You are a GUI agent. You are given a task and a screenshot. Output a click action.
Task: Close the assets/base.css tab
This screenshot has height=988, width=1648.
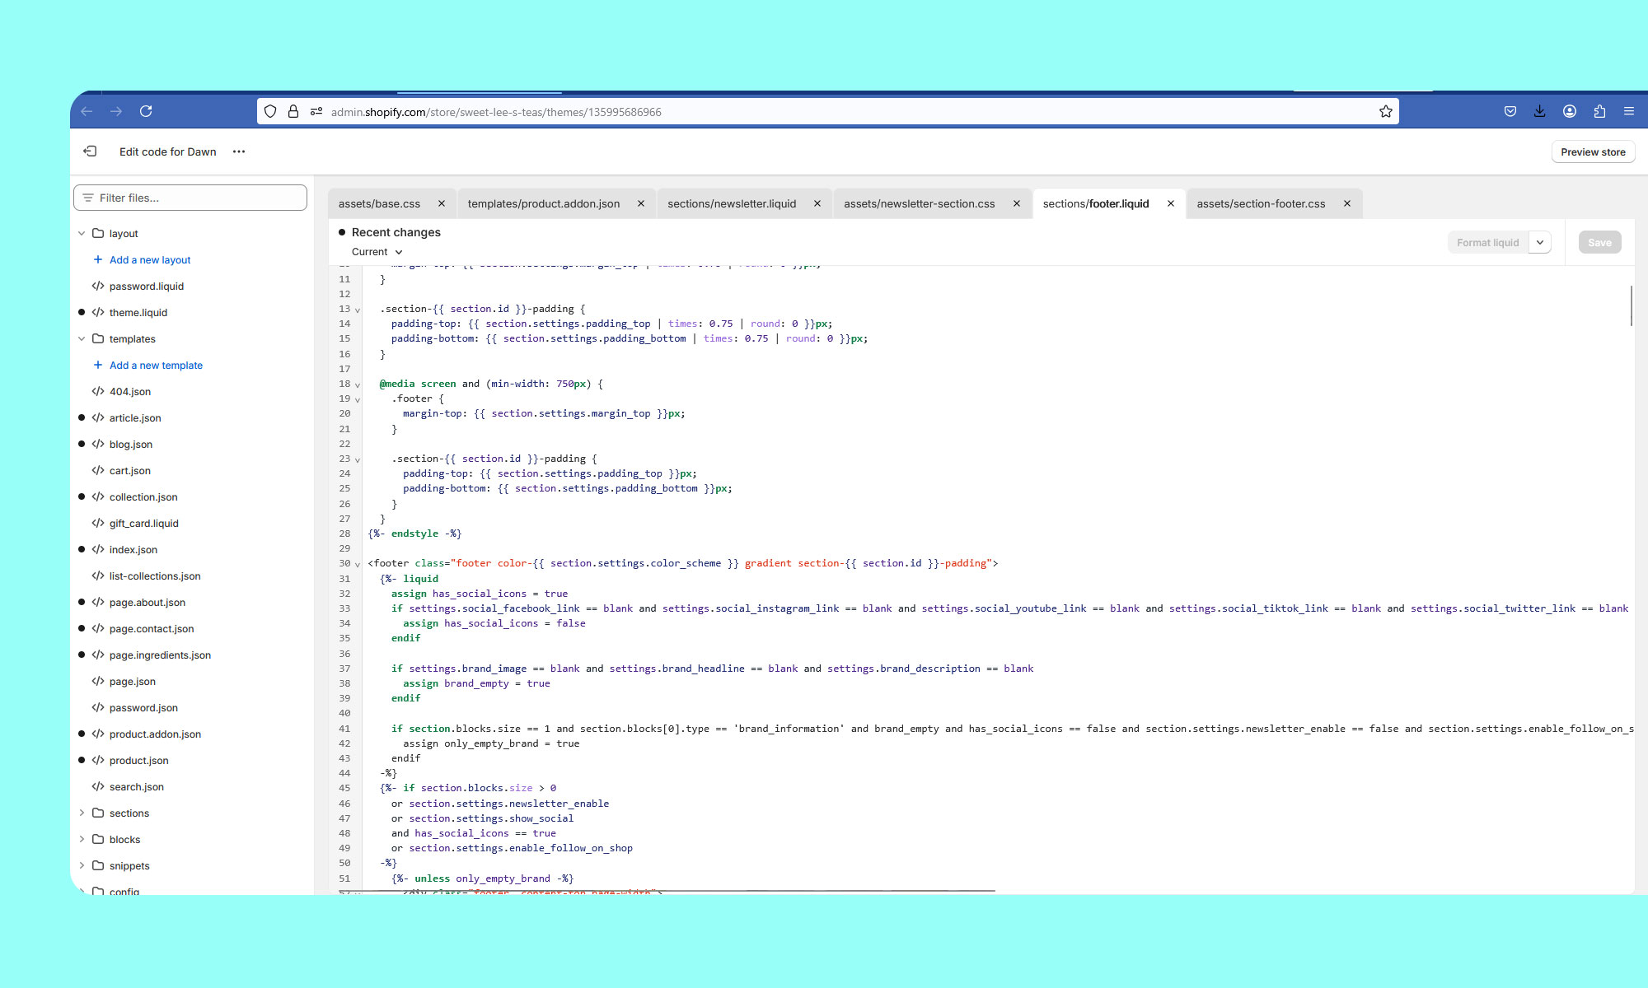tap(442, 204)
